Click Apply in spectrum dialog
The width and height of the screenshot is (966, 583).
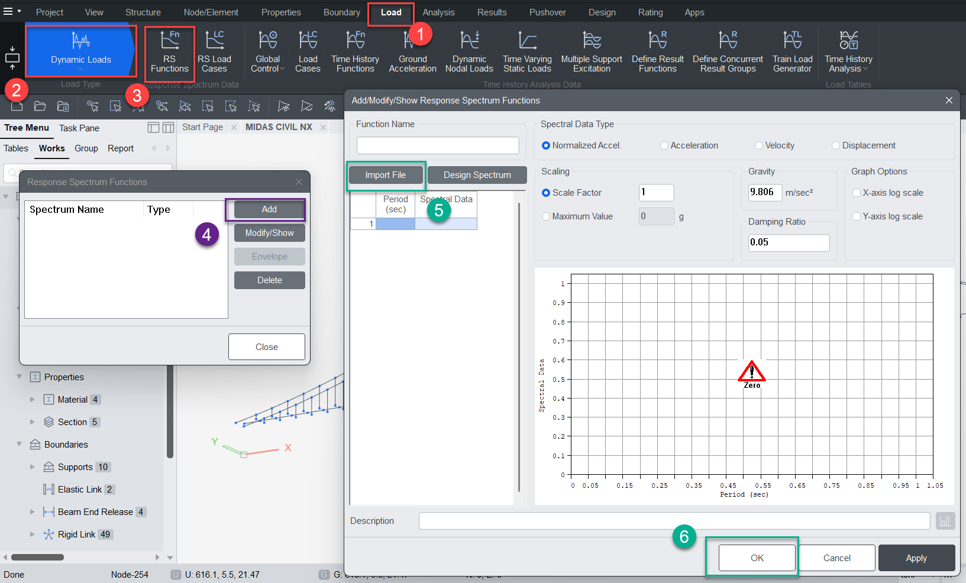coord(916,558)
